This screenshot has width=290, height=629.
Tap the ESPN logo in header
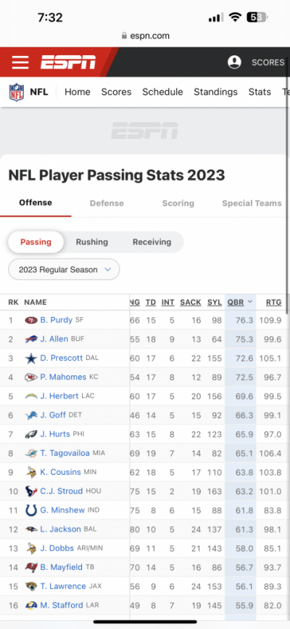[68, 63]
